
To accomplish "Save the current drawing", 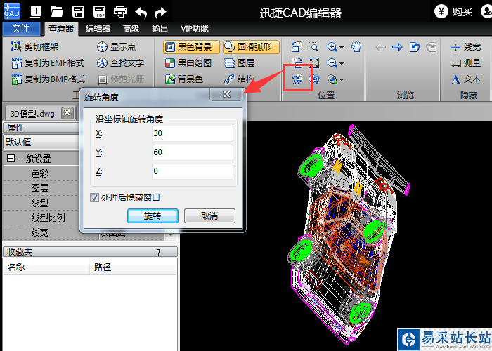I will tap(78, 12).
